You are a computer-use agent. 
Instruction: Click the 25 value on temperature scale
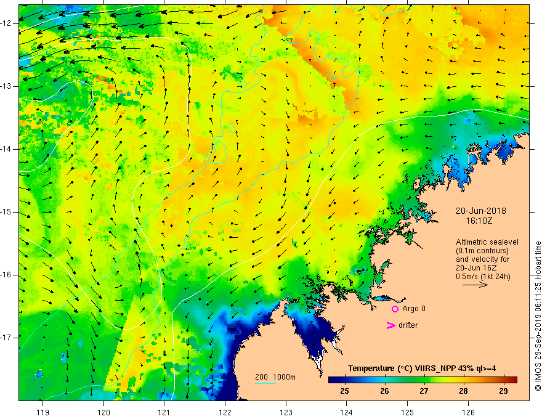tap(344, 391)
